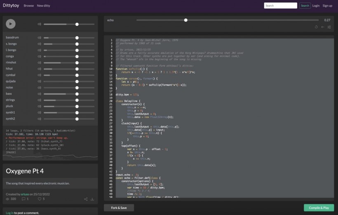Select New ditty in the top navigation
Viewport: 338px width, 215px height.
point(43,6)
